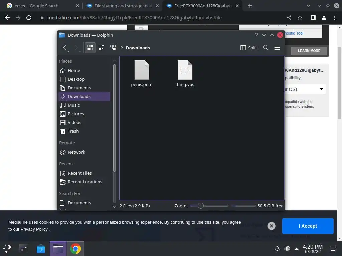Close the File sharing tab
Screen dimensions: 342x256
coord(157,6)
